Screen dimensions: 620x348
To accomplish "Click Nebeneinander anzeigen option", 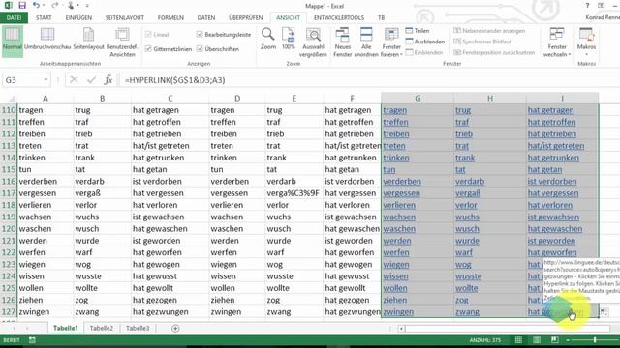I will tap(489, 30).
